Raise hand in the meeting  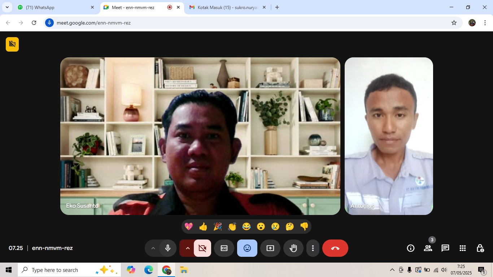click(x=293, y=248)
